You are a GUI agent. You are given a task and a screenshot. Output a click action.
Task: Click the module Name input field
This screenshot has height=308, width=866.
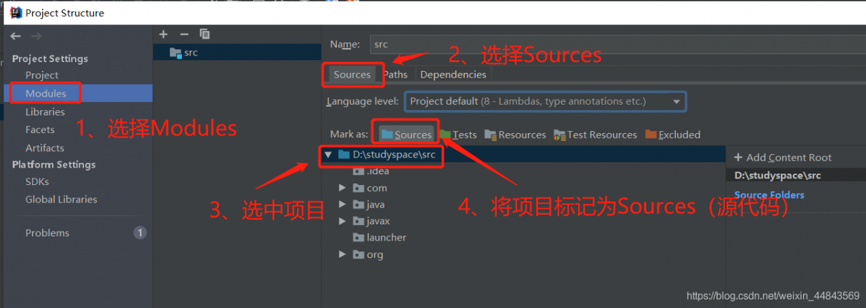click(617, 45)
